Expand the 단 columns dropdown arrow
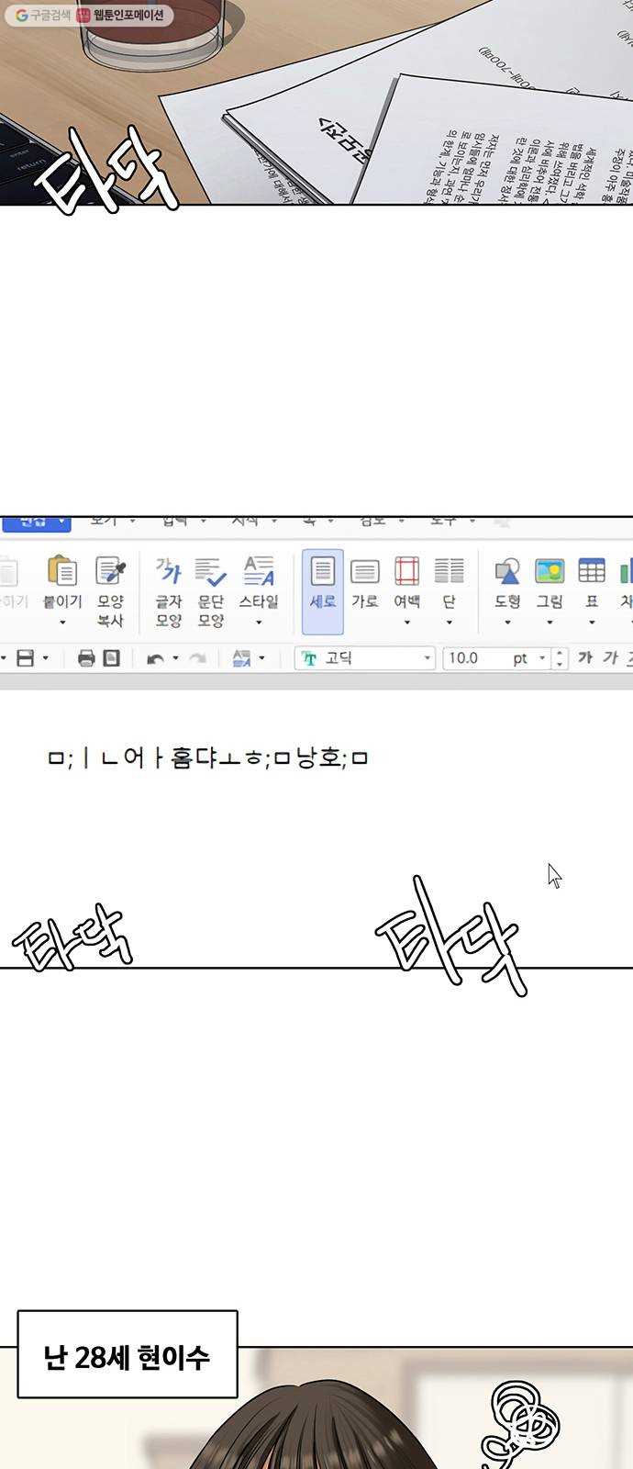The width and height of the screenshot is (633, 1469). coord(449,623)
